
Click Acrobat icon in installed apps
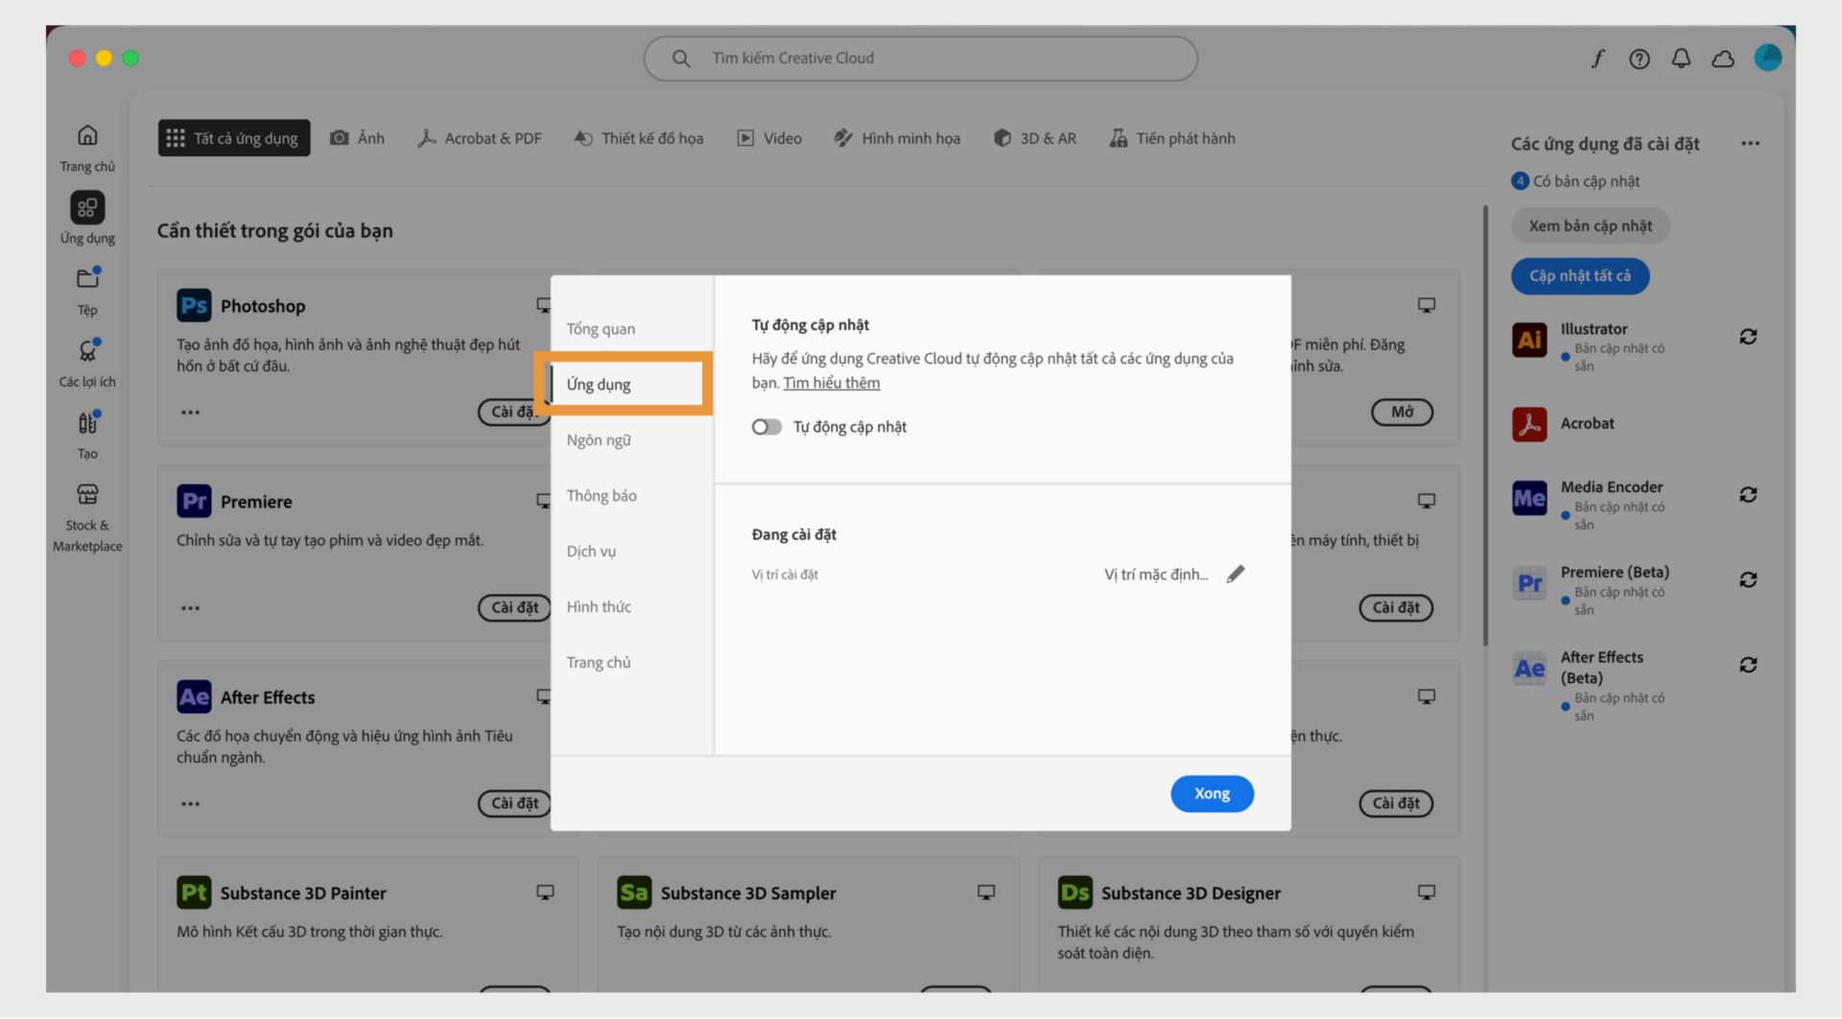(x=1529, y=423)
